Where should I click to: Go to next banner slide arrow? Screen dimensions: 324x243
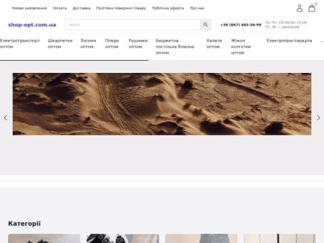[319, 117]
